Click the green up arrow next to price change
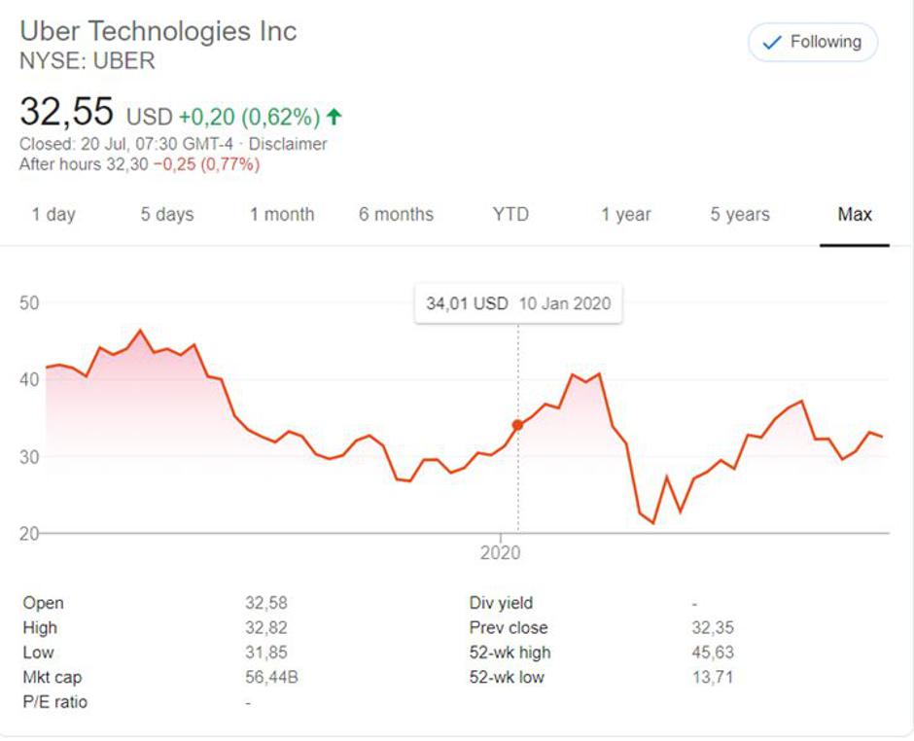Viewport: 914px width, 741px height. click(334, 118)
